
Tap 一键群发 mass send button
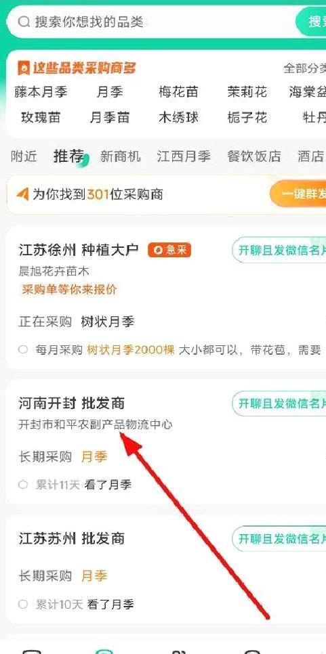tap(298, 194)
